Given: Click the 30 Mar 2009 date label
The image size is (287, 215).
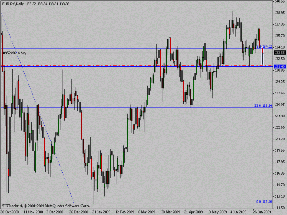Looking at the screenshot, I should coord(170,212).
